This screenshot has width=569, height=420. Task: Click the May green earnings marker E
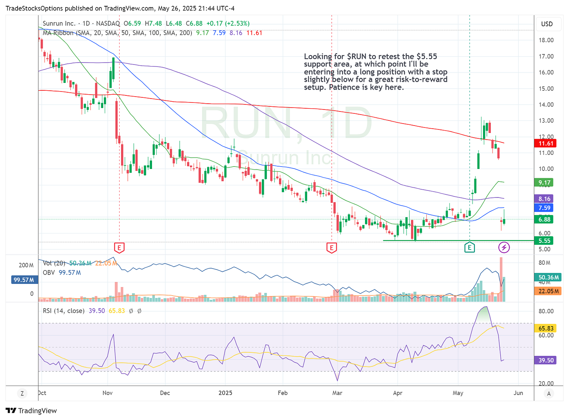coord(469,247)
